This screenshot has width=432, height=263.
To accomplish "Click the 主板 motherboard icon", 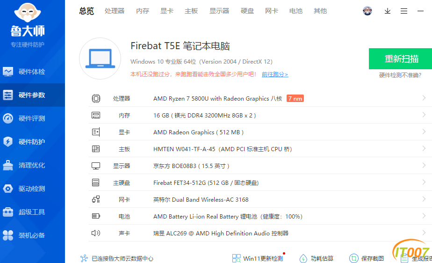I will (x=96, y=149).
